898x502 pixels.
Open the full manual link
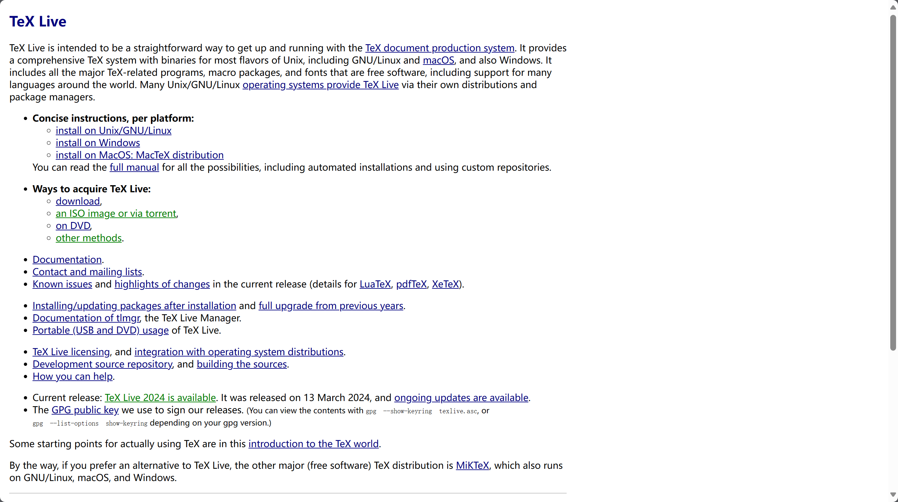[134, 167]
